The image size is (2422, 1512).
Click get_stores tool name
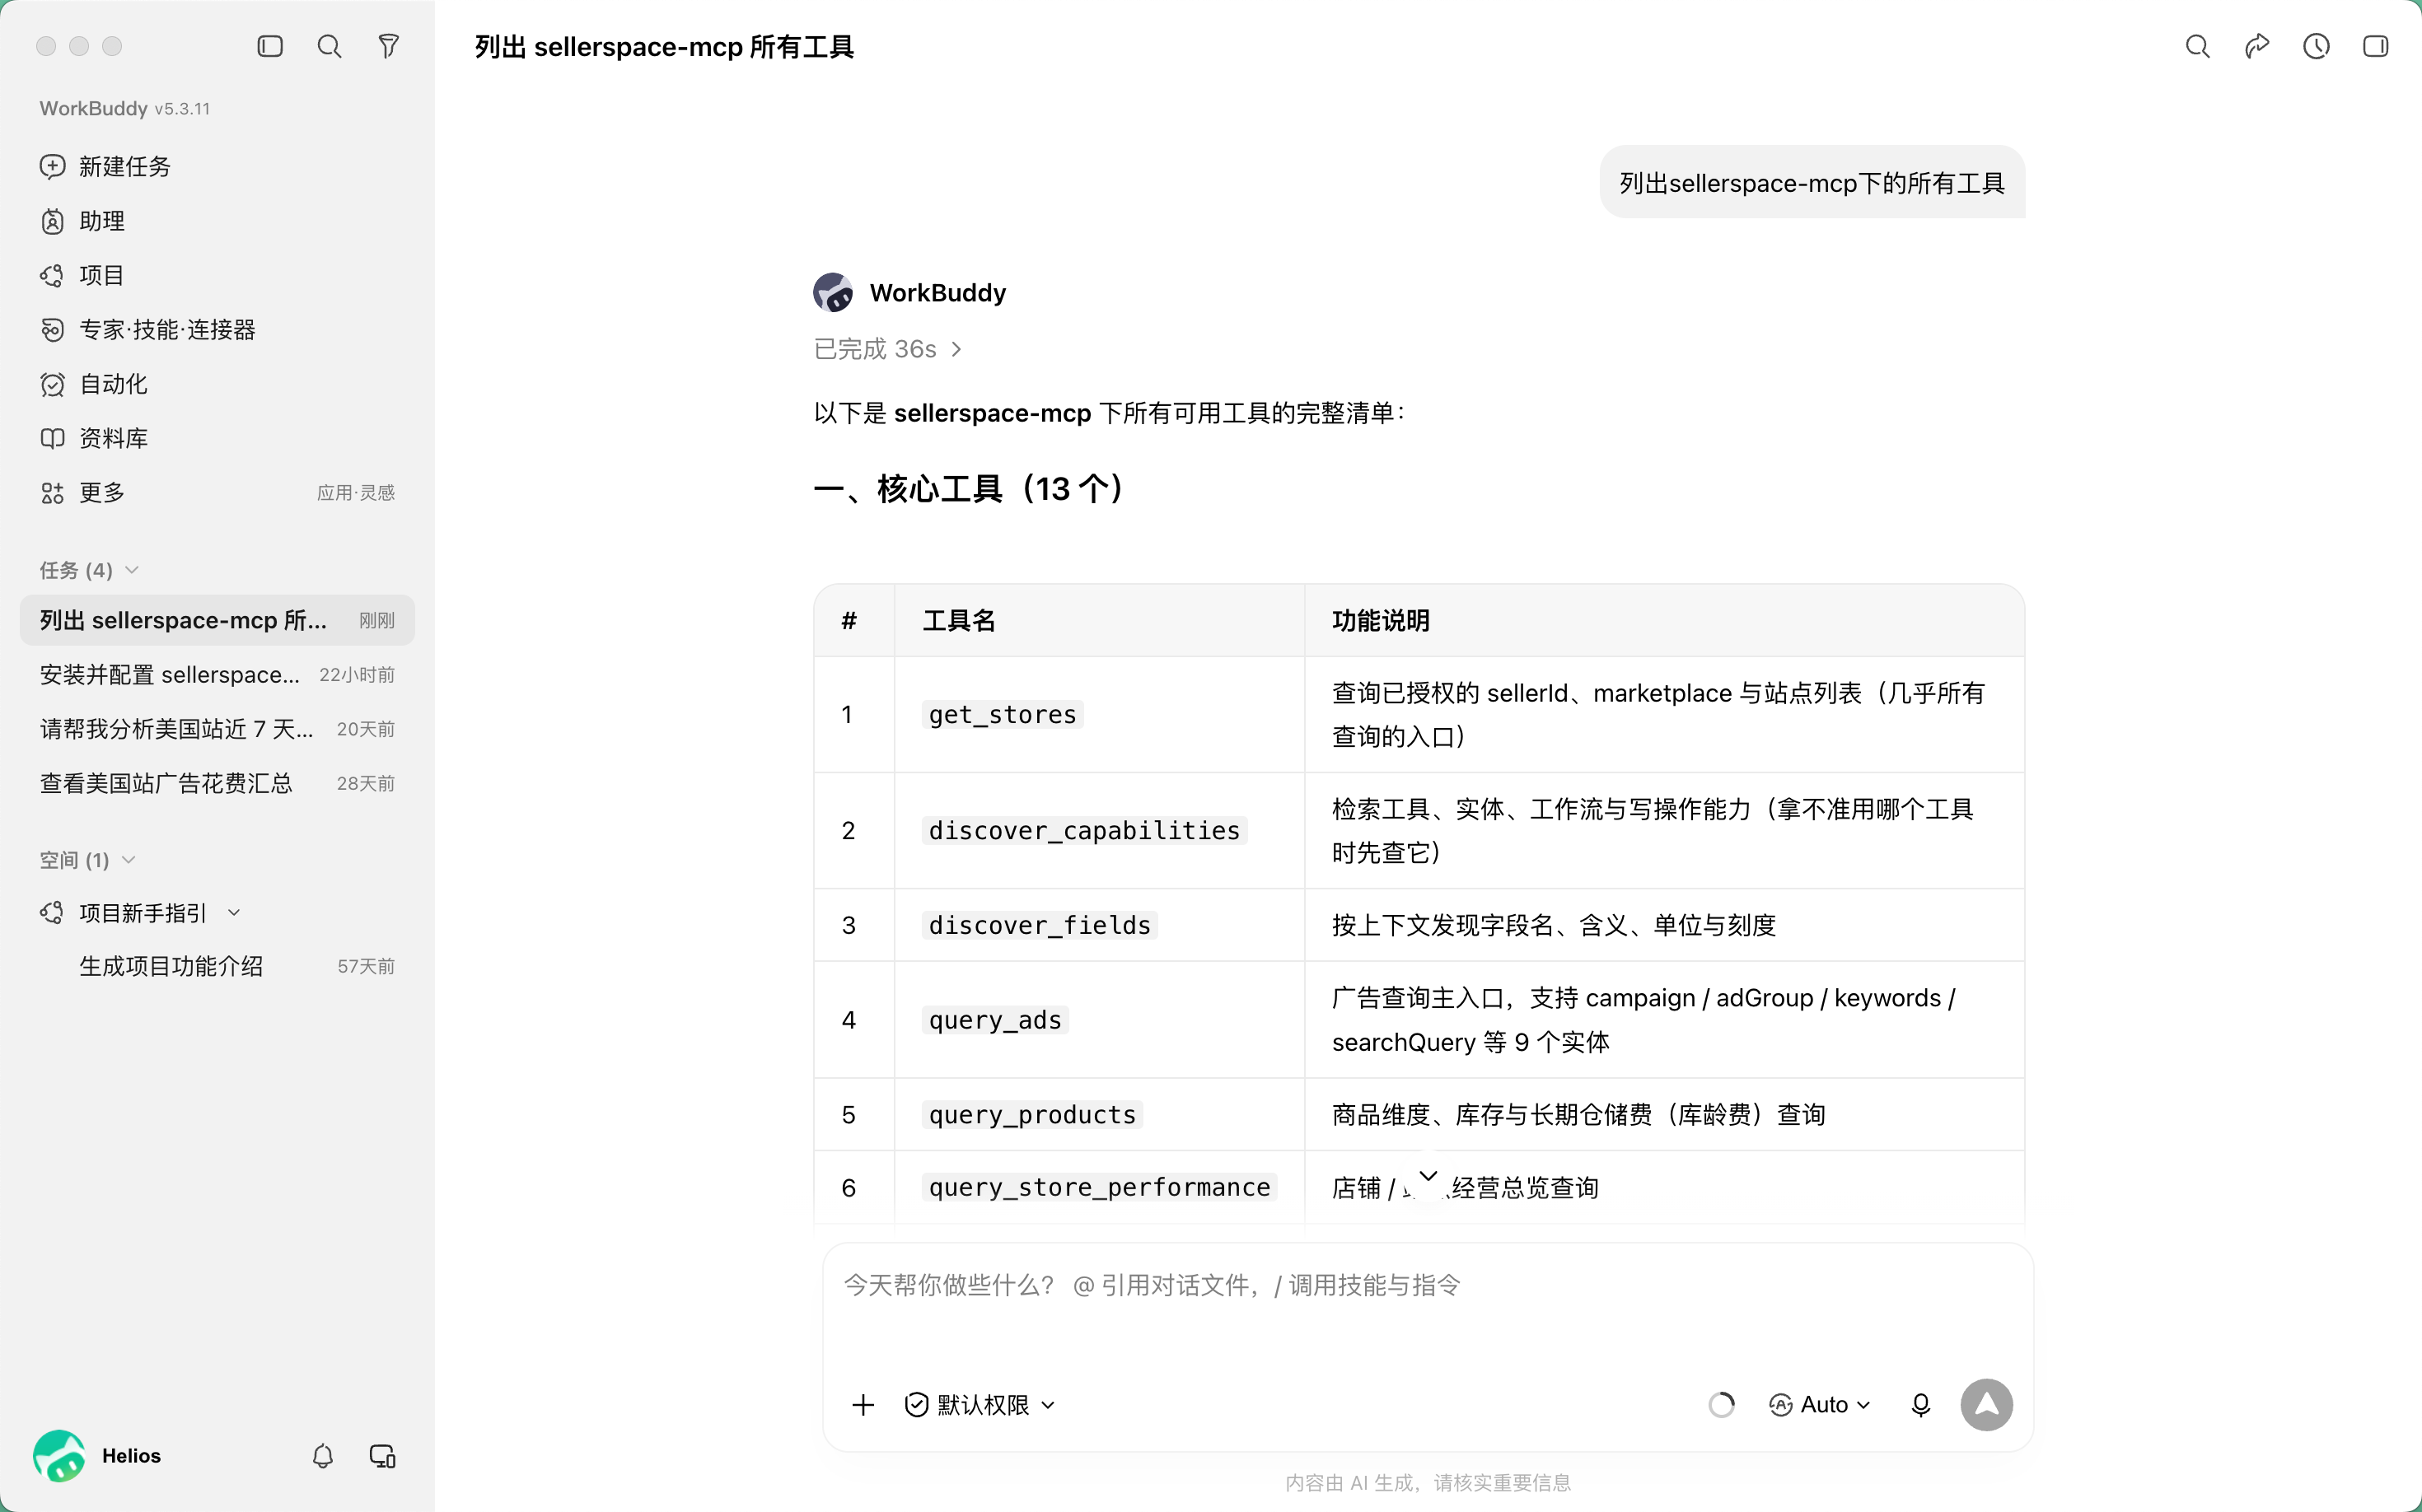[1003, 714]
